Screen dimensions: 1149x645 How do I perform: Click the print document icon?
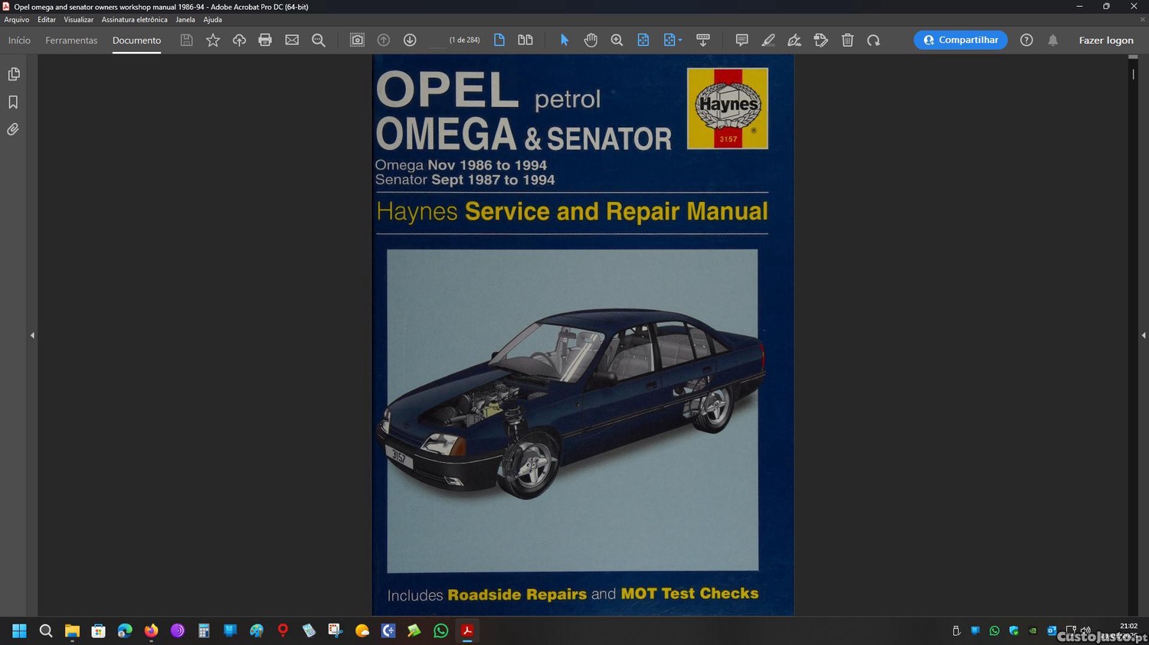(x=265, y=41)
